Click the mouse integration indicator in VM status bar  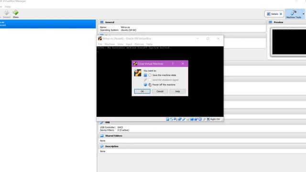pos(204,119)
